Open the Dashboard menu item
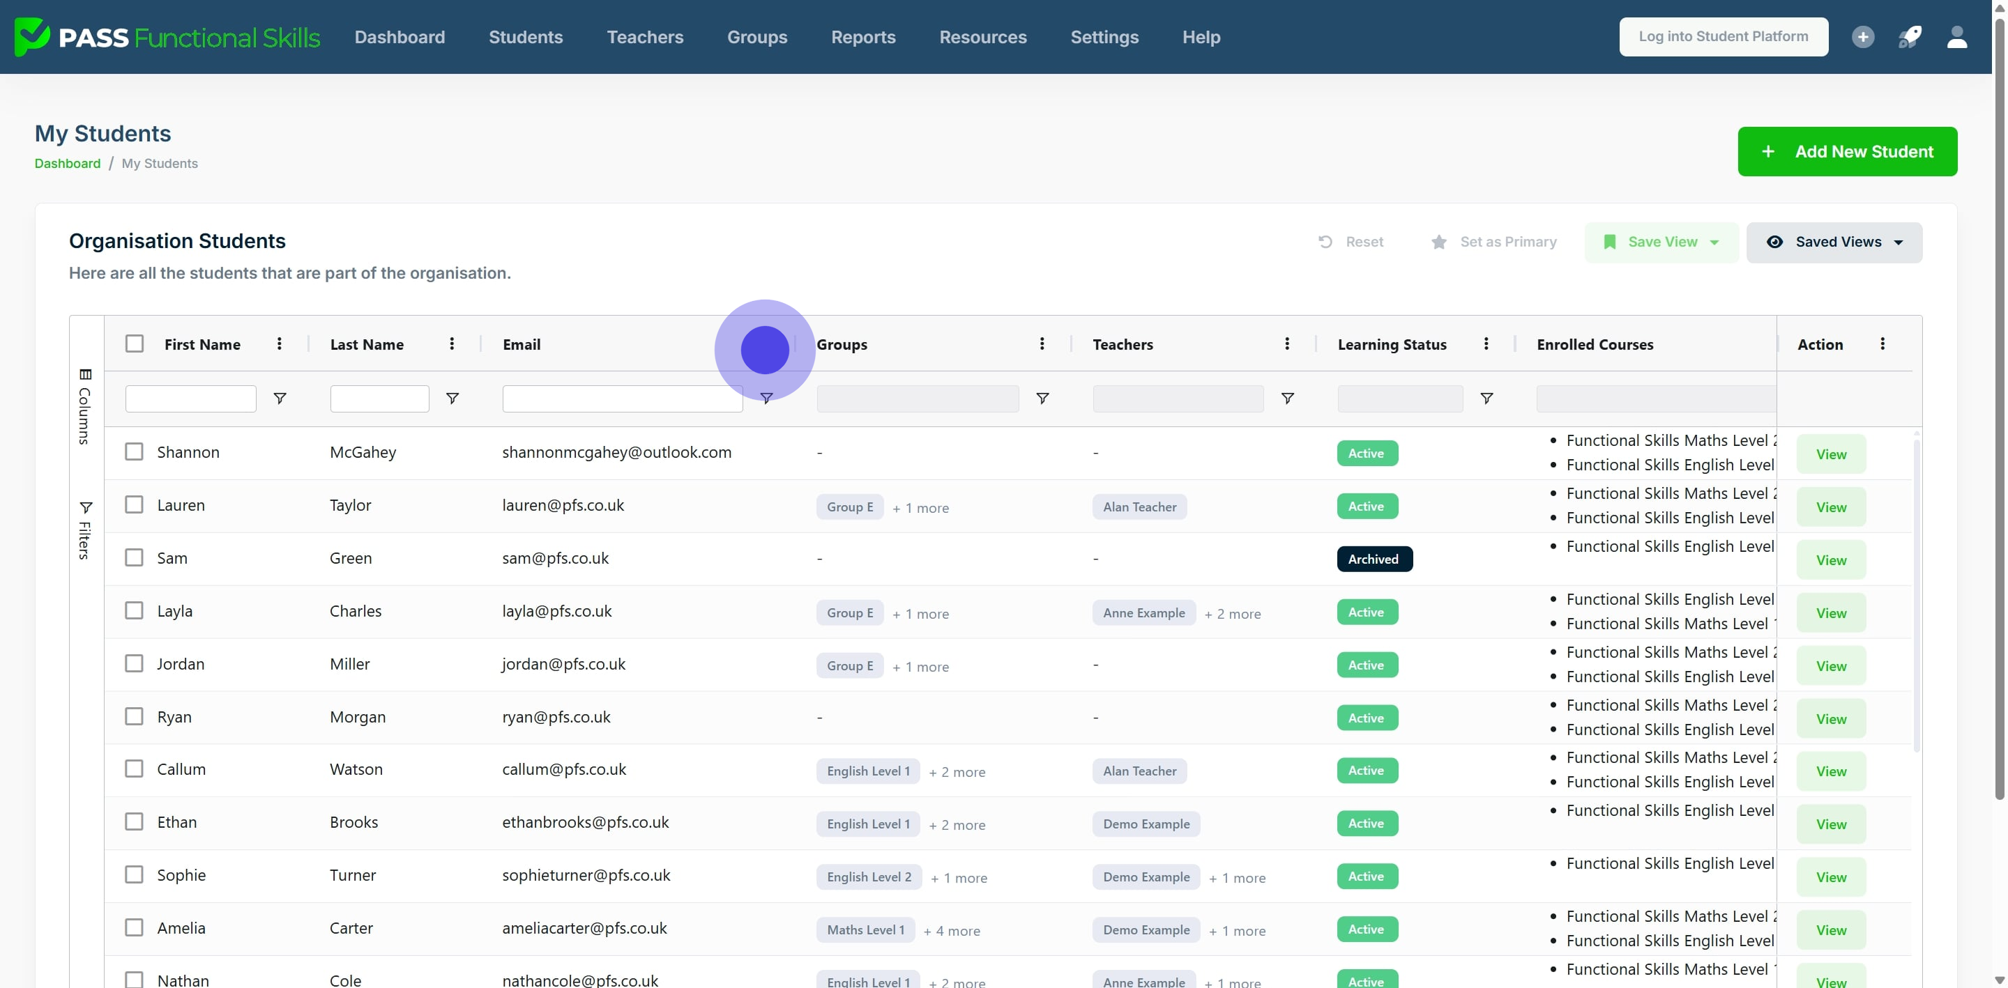Screen dimensions: 2008x988 coord(399,37)
